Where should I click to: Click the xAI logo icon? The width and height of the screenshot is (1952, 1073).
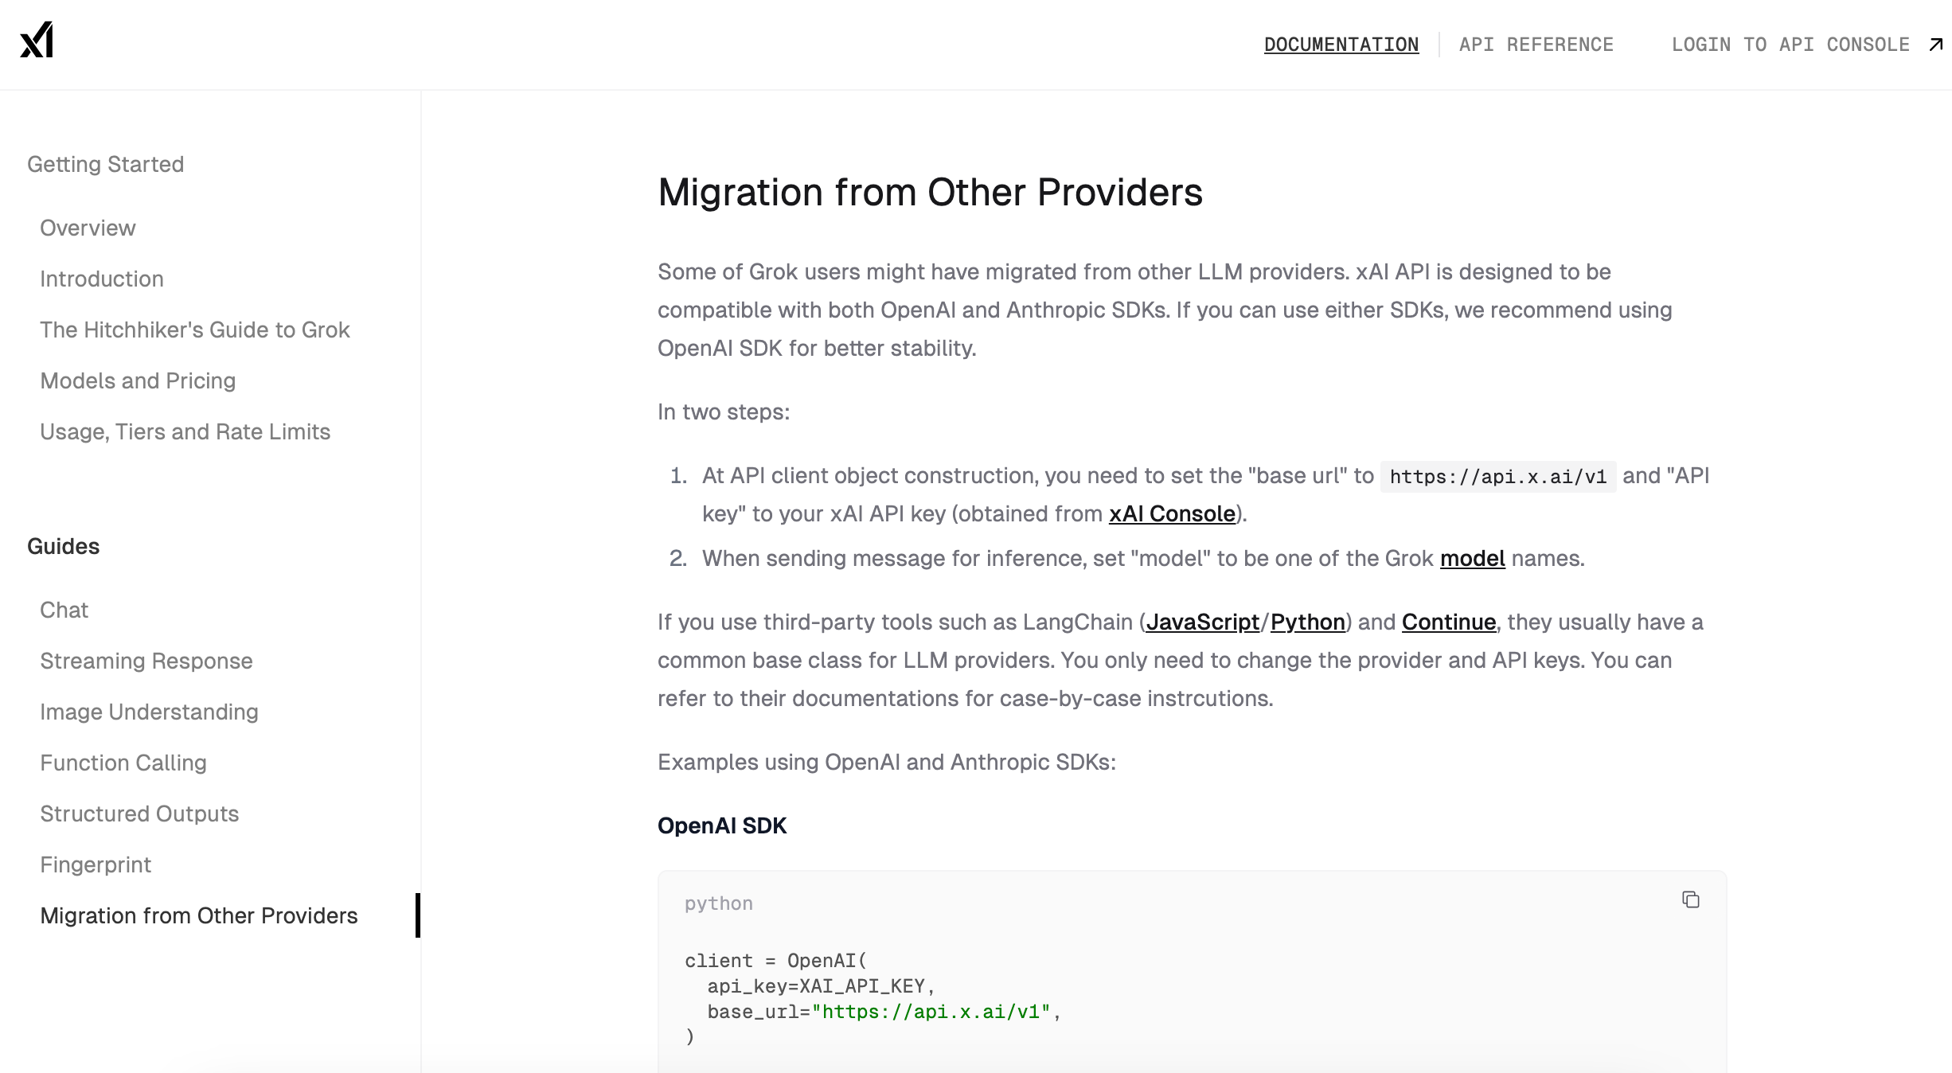click(x=37, y=40)
